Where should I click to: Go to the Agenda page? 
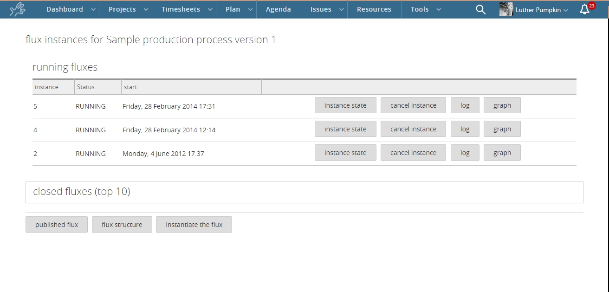coord(279,9)
